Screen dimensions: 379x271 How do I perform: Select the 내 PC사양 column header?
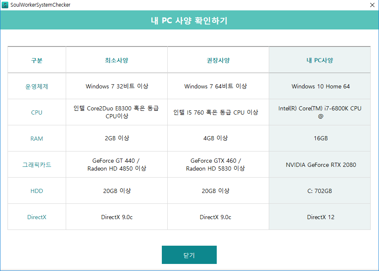(320, 60)
